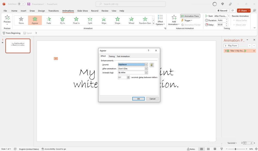Select the None animation effect
The width and height of the screenshot is (258, 151).
click(x=21, y=20)
